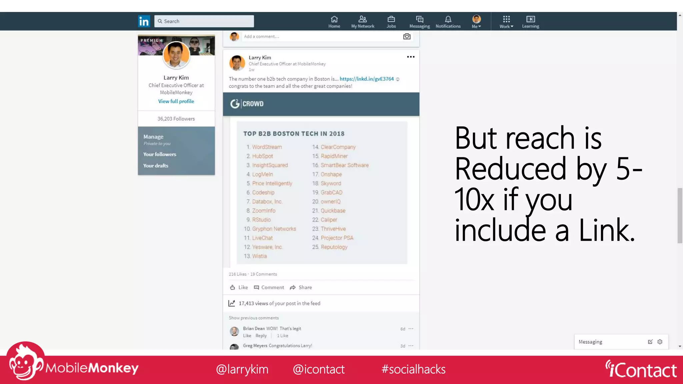This screenshot has height=384, width=683.
Task: Expand the Me profile dropdown
Action: coord(476,22)
